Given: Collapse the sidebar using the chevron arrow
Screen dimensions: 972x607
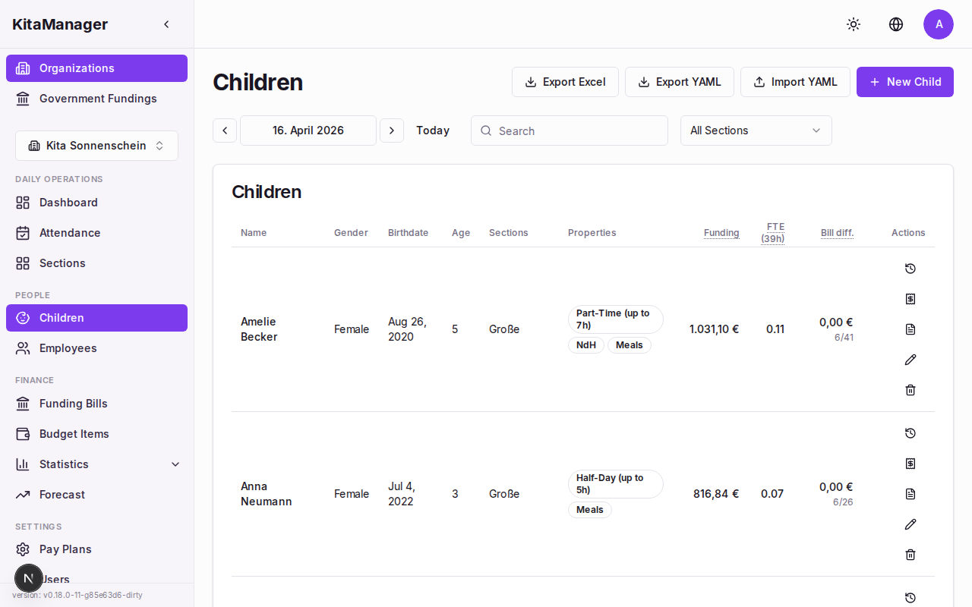Looking at the screenshot, I should click(166, 24).
